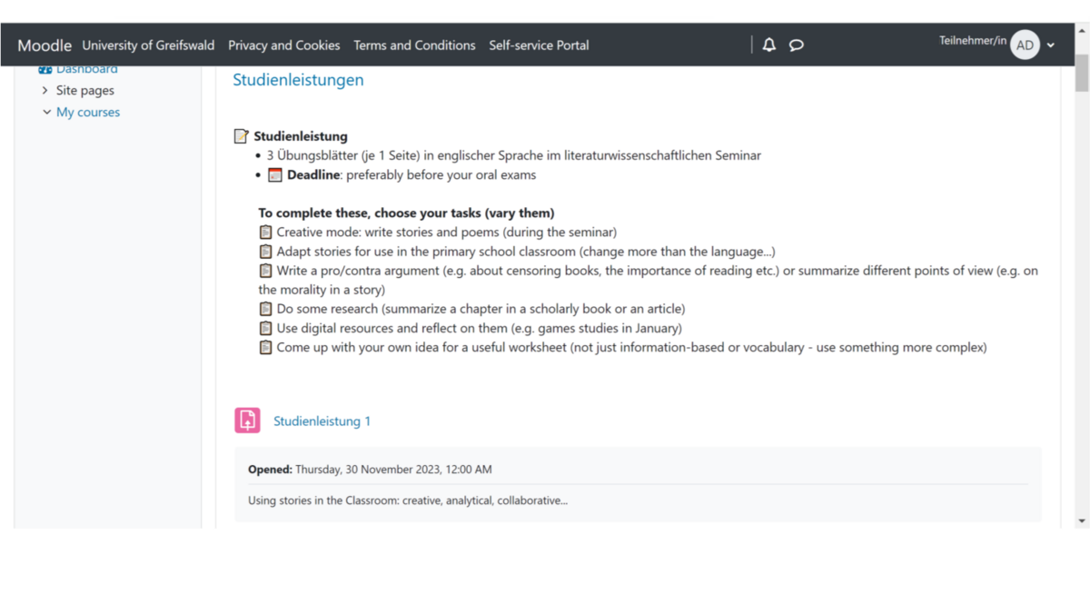Collapse the My courses tree item
The width and height of the screenshot is (1090, 614).
tap(47, 112)
